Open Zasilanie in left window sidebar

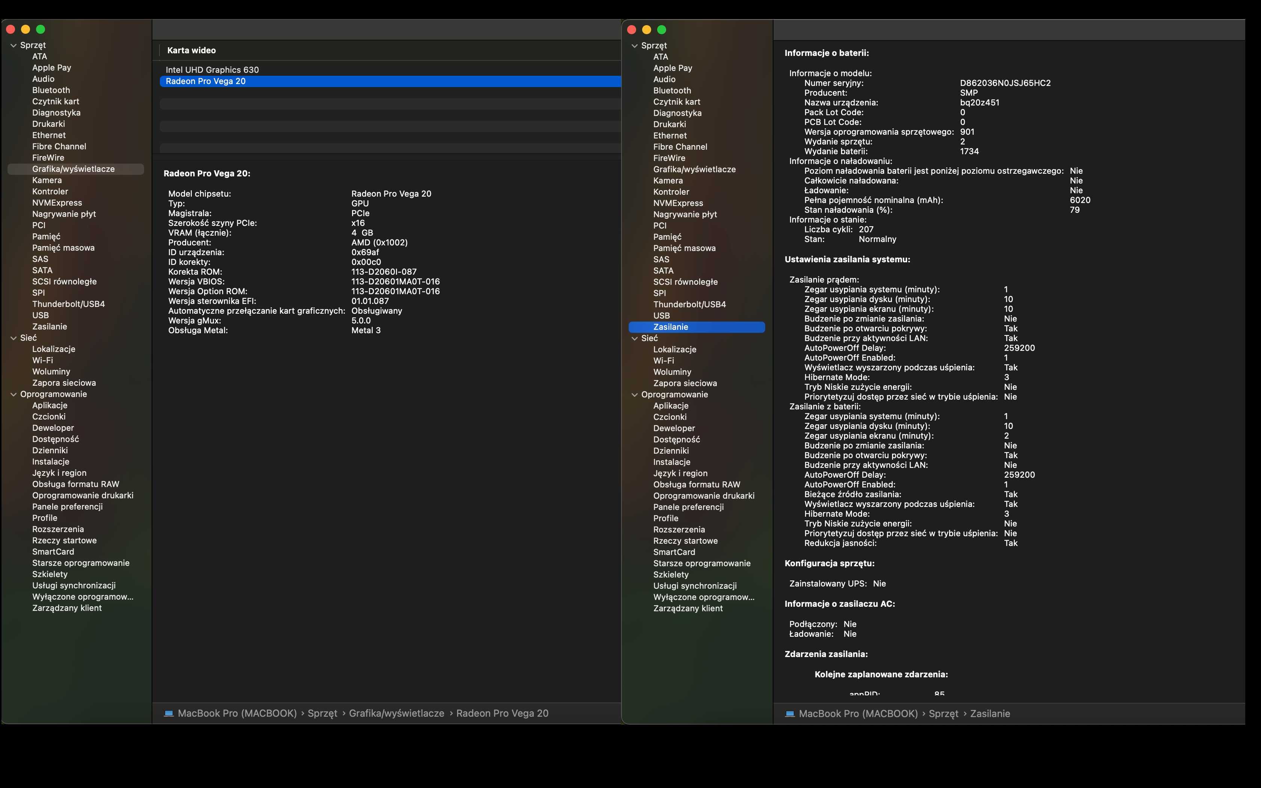tap(50, 327)
